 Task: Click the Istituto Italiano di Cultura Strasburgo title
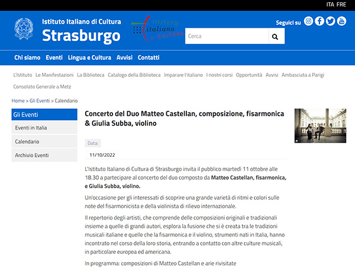click(x=82, y=31)
